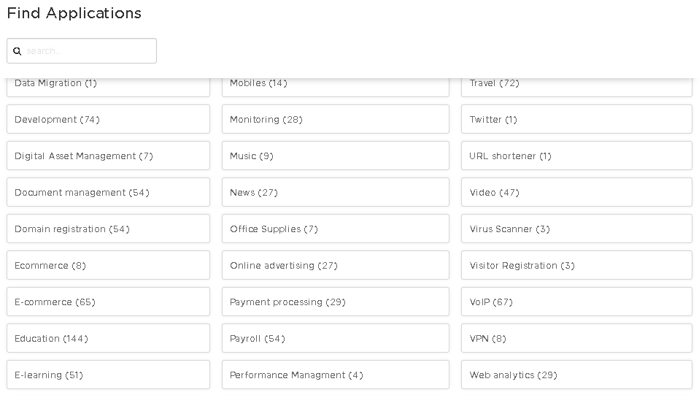Select the VoIP (67) category
Image resolution: width=699 pixels, height=395 pixels.
pyautogui.click(x=576, y=302)
